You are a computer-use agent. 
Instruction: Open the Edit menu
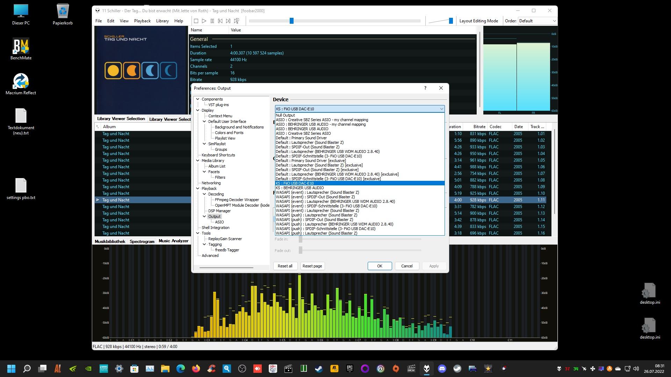pyautogui.click(x=111, y=21)
